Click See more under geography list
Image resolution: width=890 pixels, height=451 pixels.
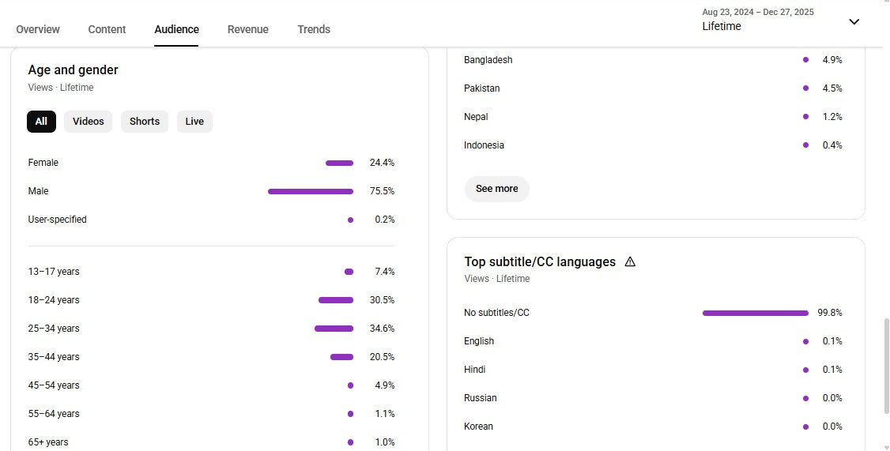coord(496,189)
